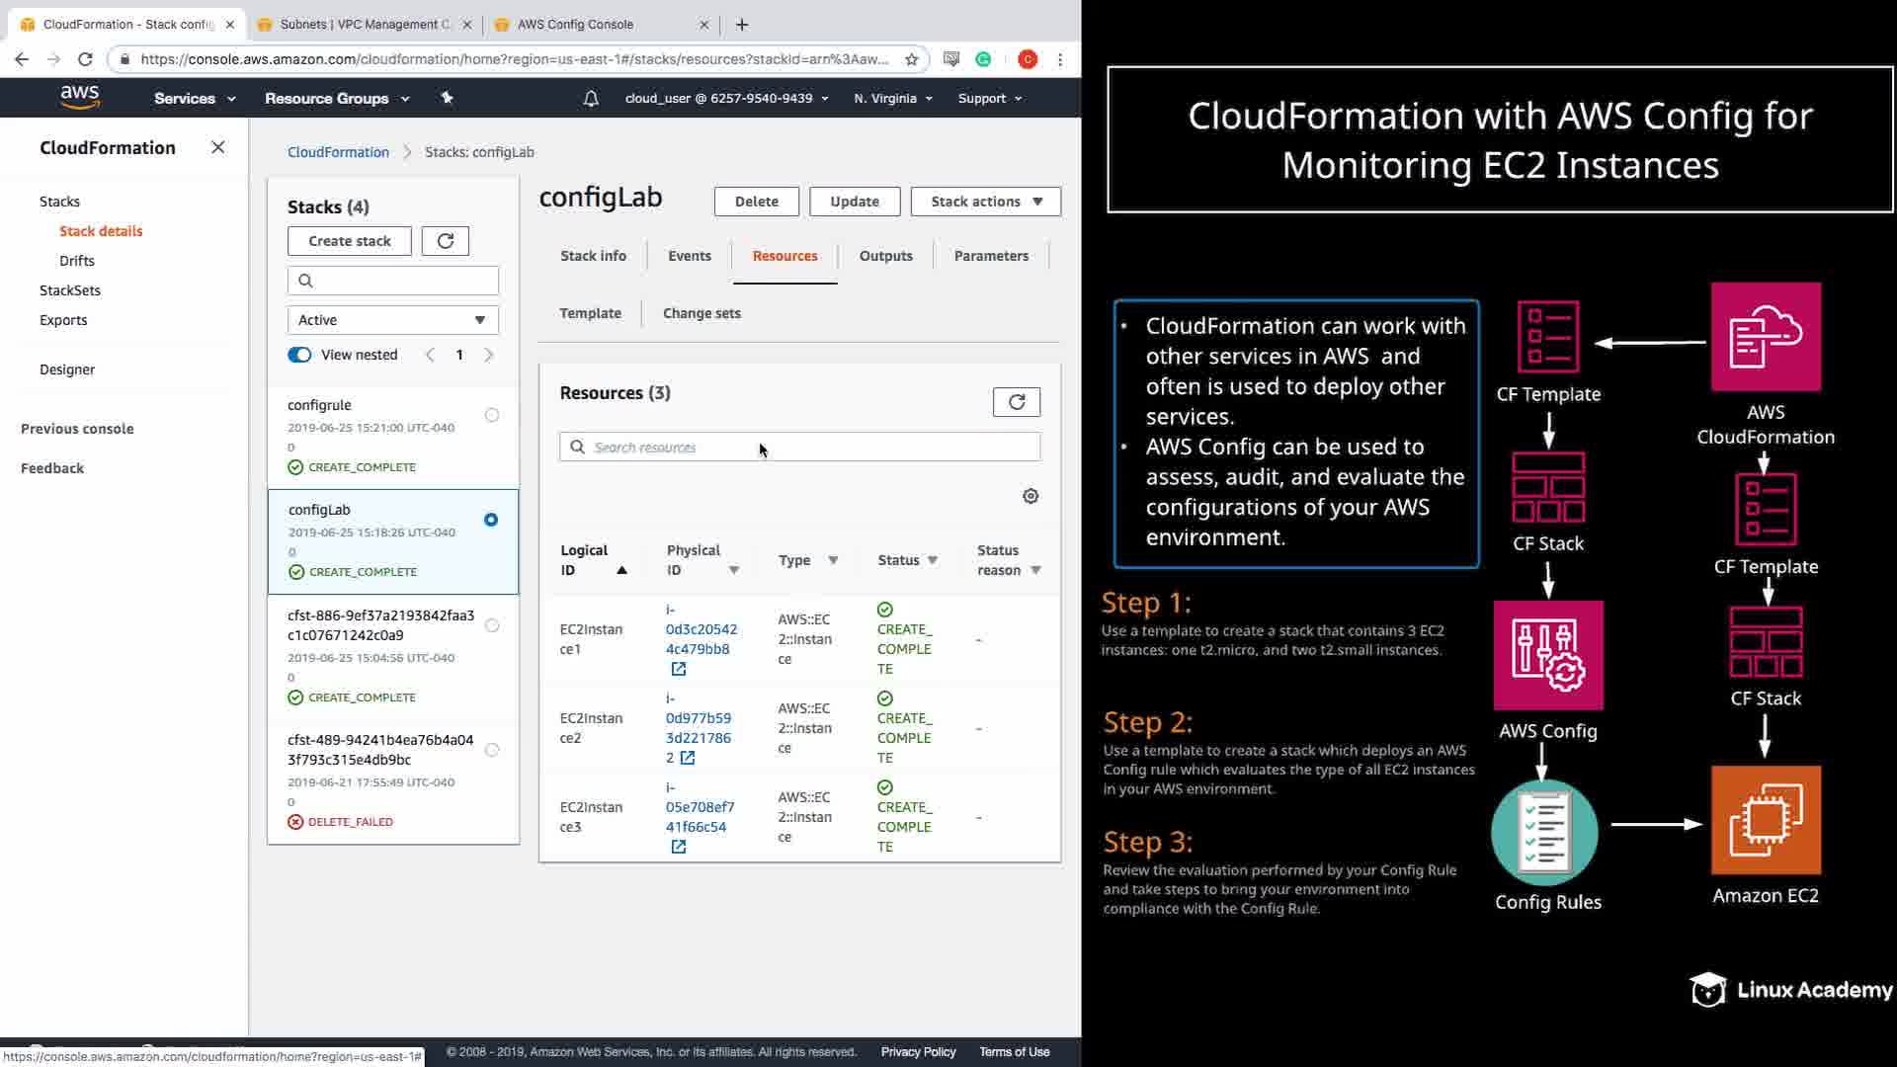
Task: Refresh the resources table
Action: pos(1017,402)
